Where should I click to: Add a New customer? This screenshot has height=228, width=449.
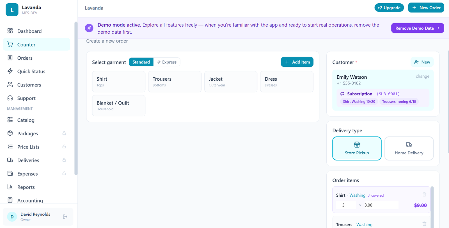point(422,62)
